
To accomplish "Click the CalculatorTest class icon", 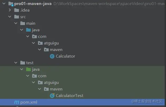I will [52, 96].
